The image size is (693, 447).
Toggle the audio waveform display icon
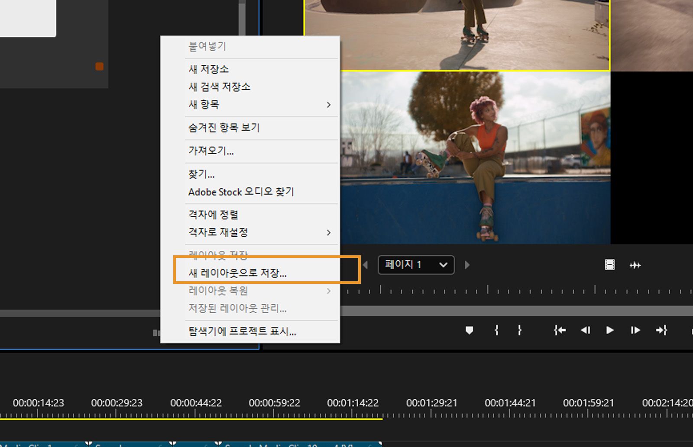[x=635, y=265]
